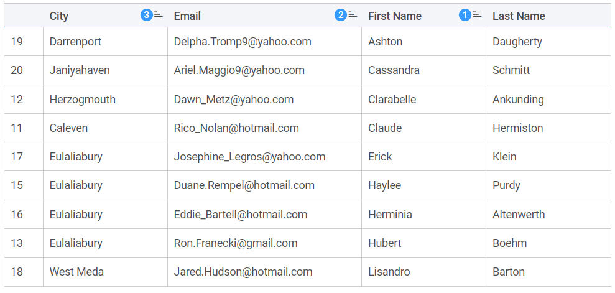615x293 pixels.
Task: Select the Clarabelle first name cell
Action: (x=392, y=100)
